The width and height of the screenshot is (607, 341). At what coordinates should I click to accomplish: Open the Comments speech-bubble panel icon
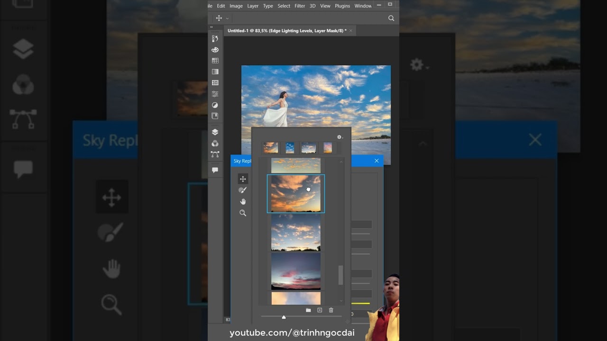coord(215,170)
